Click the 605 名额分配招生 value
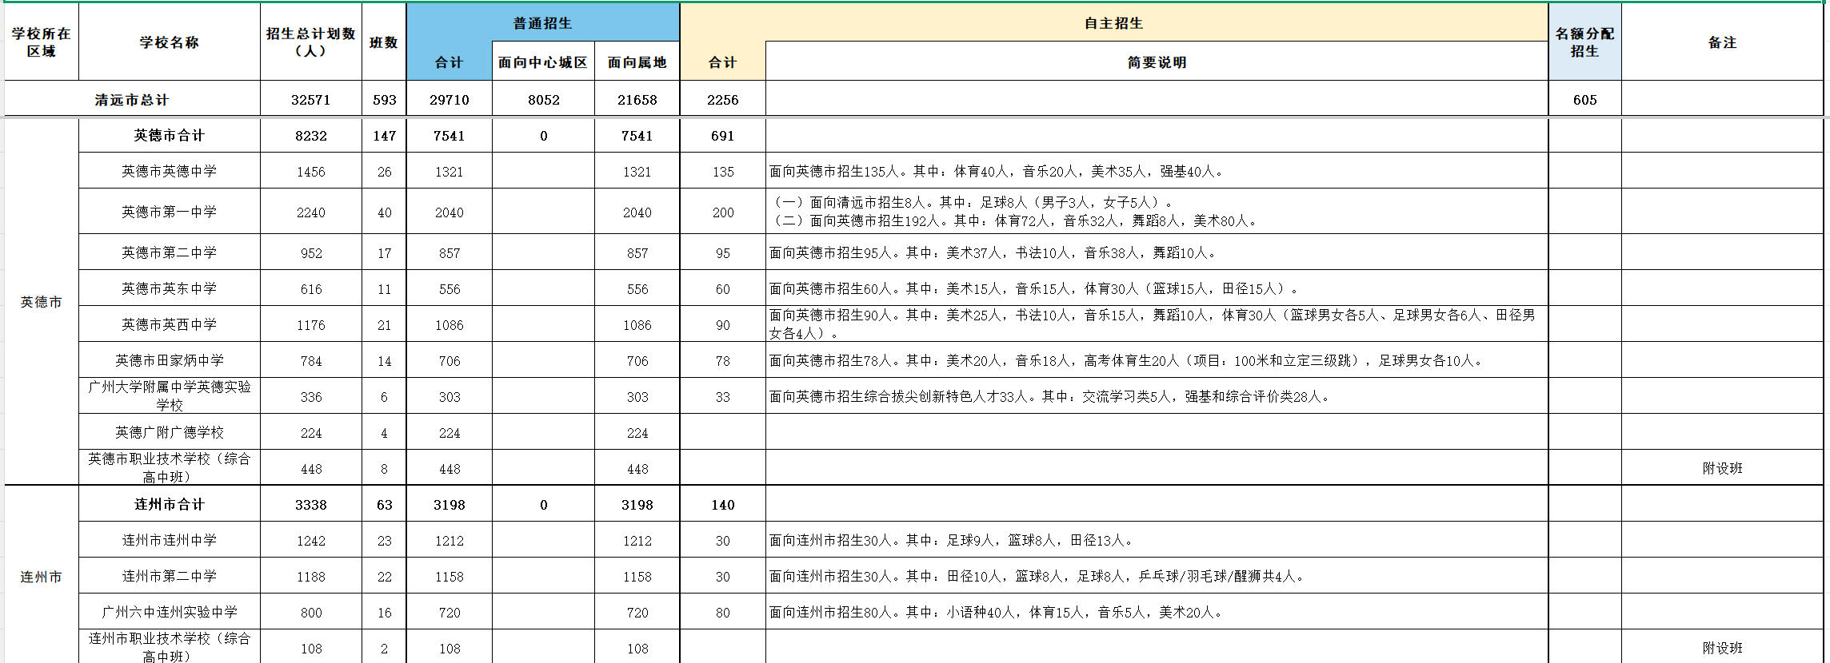Screen dimensions: 1830x663 [x=1585, y=100]
